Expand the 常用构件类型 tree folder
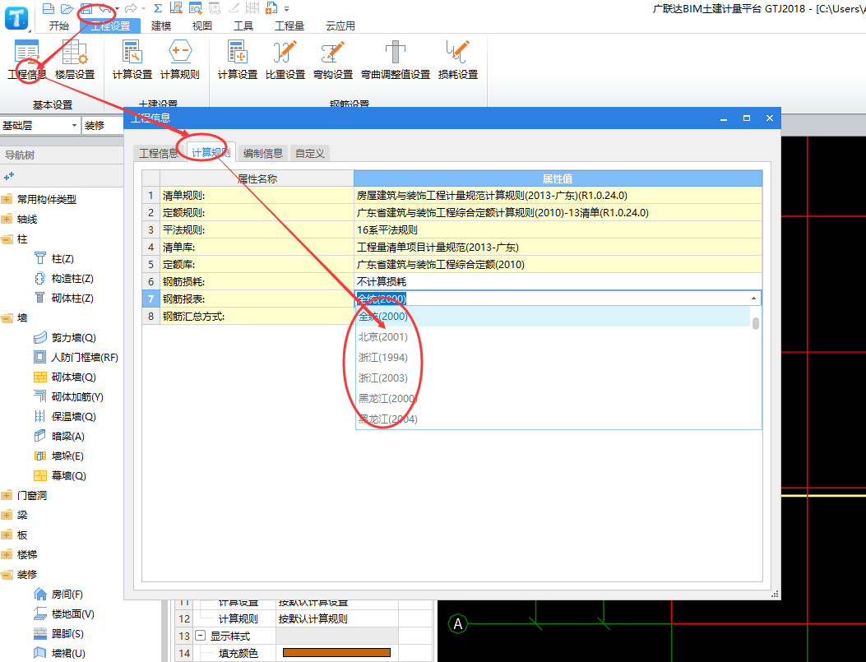This screenshot has height=662, width=866. point(7,199)
